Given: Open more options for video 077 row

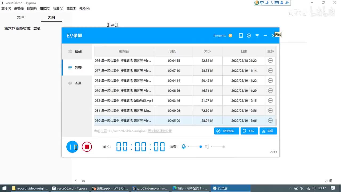Looking at the screenshot, I should click(x=270, y=71).
